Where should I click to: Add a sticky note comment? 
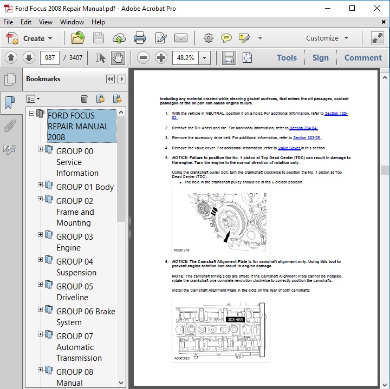226,38
